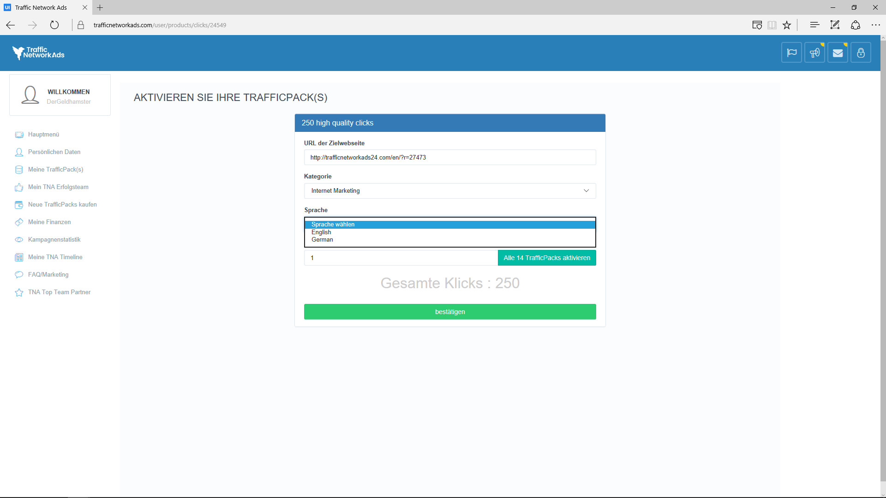Click the lock icon in header

coord(861,53)
